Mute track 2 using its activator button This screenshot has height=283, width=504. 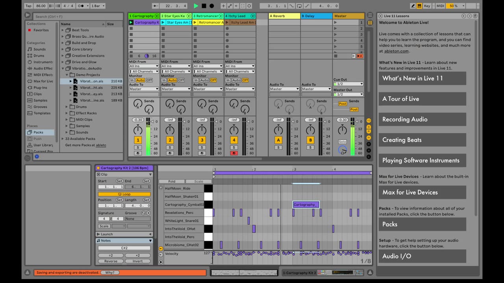170,140
